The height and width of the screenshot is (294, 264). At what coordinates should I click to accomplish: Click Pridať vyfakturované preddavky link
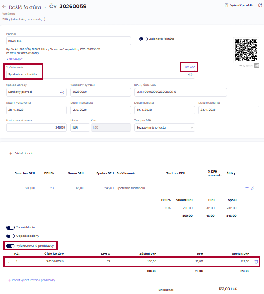tap(32, 280)
